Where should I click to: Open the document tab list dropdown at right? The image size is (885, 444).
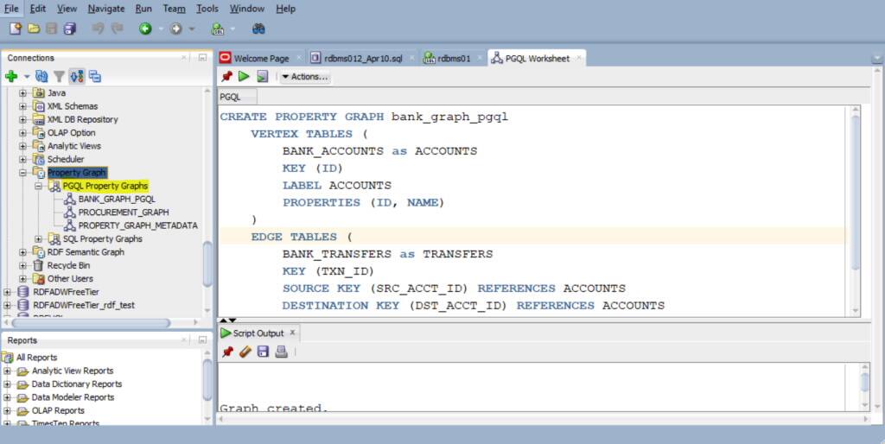pyautogui.click(x=876, y=58)
